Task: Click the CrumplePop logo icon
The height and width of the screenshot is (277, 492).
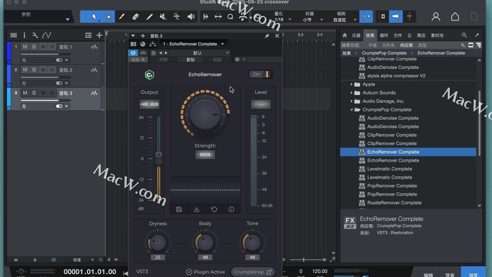Action: point(149,75)
